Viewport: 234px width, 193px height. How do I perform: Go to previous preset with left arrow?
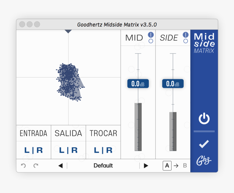(60, 166)
